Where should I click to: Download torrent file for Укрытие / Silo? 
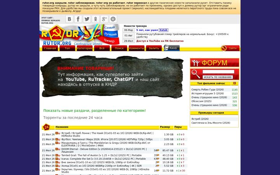(57, 169)
